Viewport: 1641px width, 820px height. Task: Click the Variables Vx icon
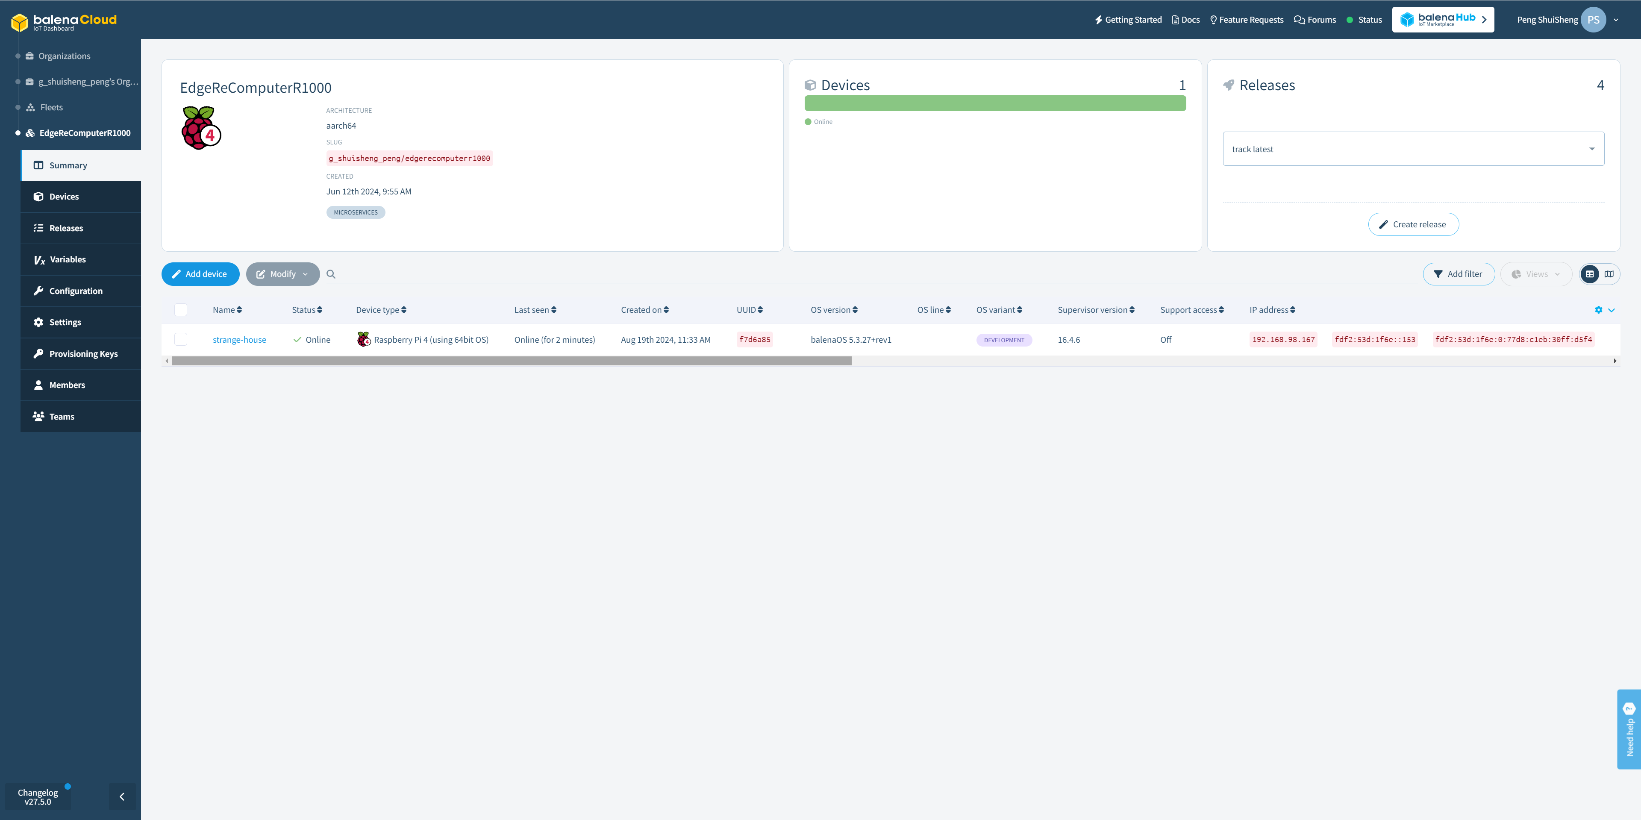pyautogui.click(x=39, y=260)
